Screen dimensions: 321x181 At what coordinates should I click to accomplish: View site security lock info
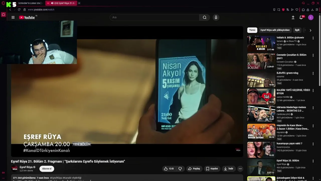[x=25, y=10]
